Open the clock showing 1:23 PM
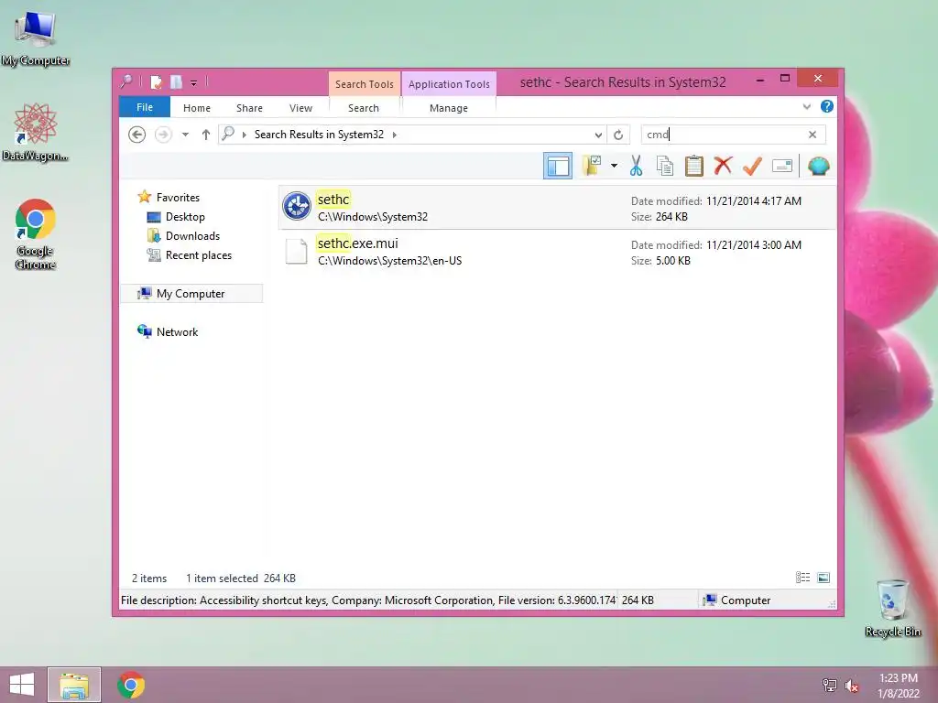The image size is (938, 703). click(x=898, y=685)
